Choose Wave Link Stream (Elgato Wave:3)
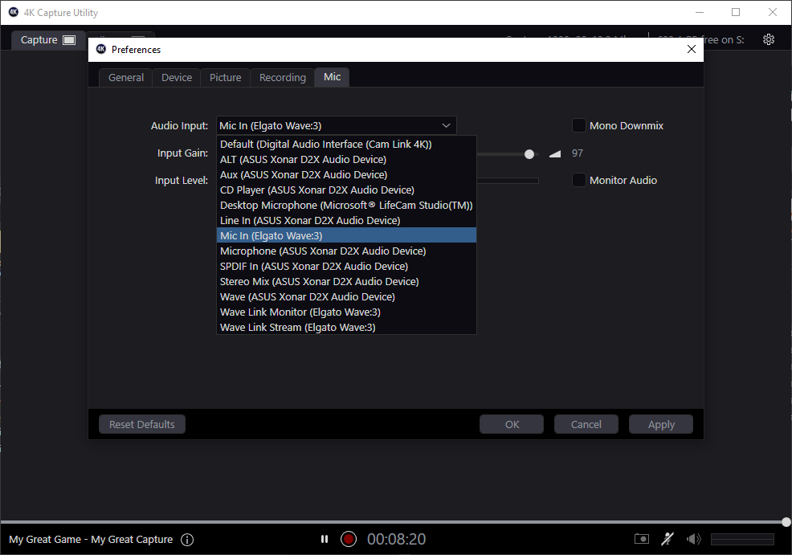792x555 pixels. click(x=346, y=327)
